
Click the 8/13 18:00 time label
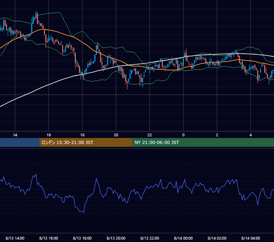point(82,238)
